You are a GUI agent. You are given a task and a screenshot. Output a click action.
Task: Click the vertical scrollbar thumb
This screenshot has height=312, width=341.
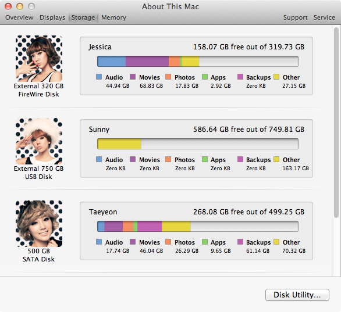[336, 122]
